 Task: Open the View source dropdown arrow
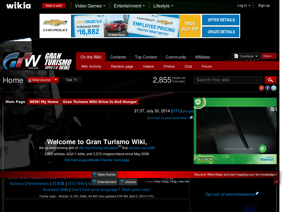[56, 80]
